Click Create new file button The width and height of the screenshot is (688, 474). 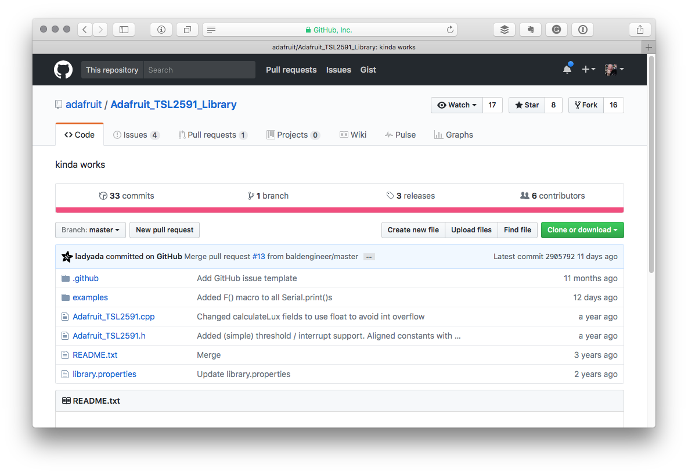tap(413, 230)
